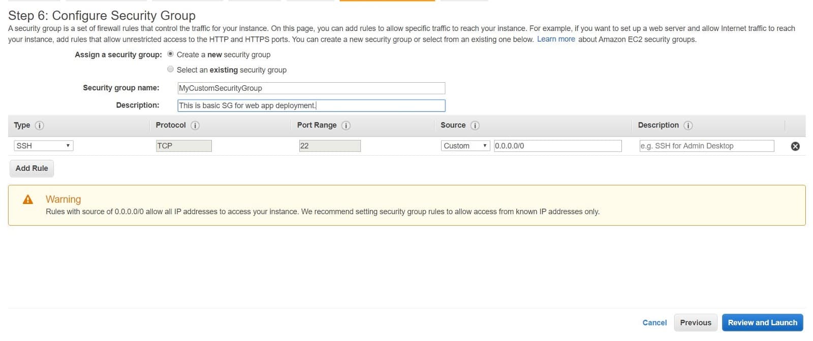Click the info icon next to Type
813x341 pixels.
click(40, 125)
